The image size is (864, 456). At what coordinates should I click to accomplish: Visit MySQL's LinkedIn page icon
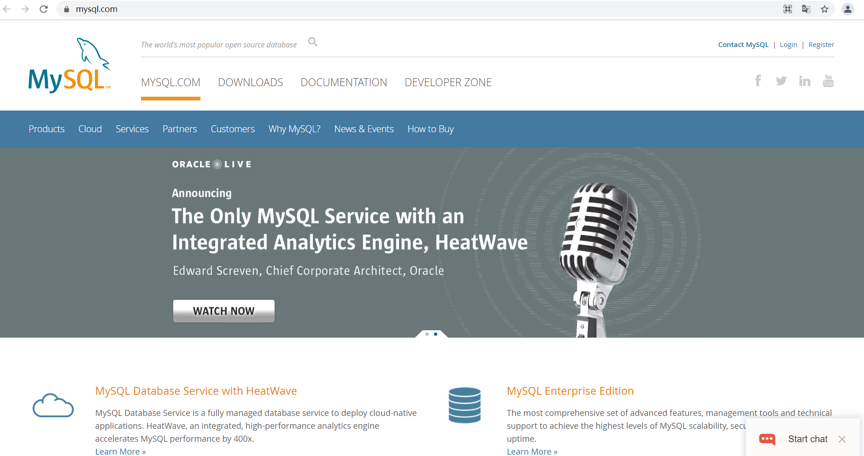tap(805, 81)
